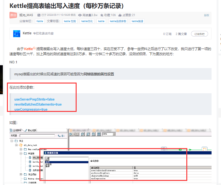Switch to the 主对象树 tab
Screen dimensions: 221x185
16,130
